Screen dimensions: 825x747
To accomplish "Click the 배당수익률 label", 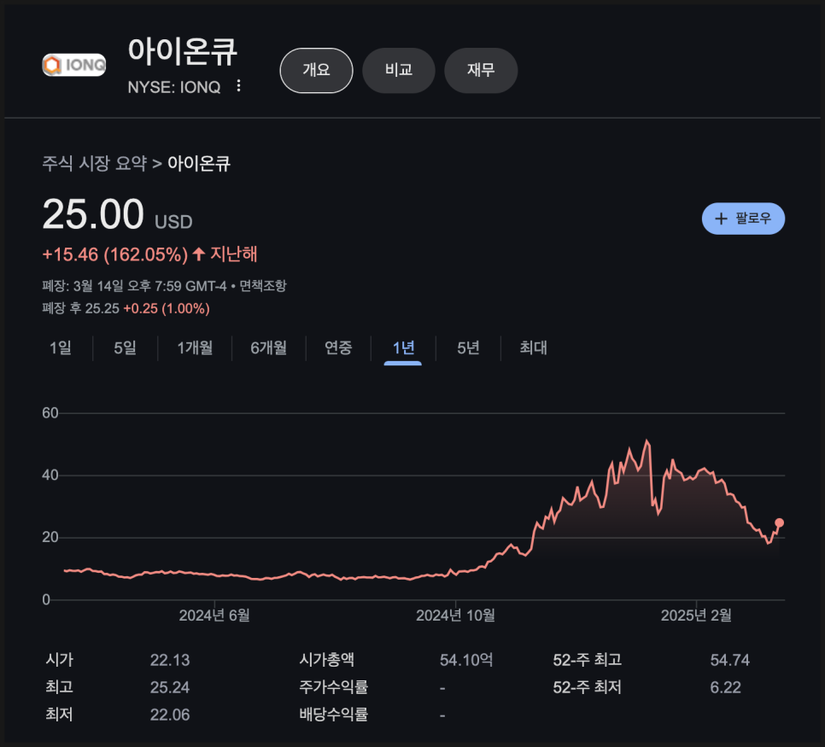I will [x=334, y=715].
